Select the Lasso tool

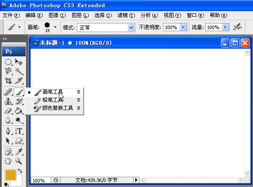(x=8, y=71)
